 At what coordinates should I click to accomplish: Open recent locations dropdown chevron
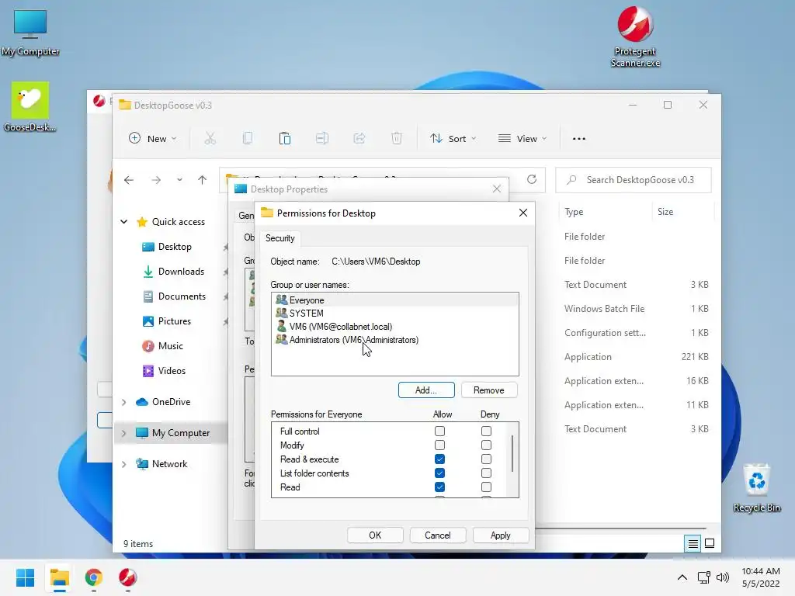click(179, 180)
